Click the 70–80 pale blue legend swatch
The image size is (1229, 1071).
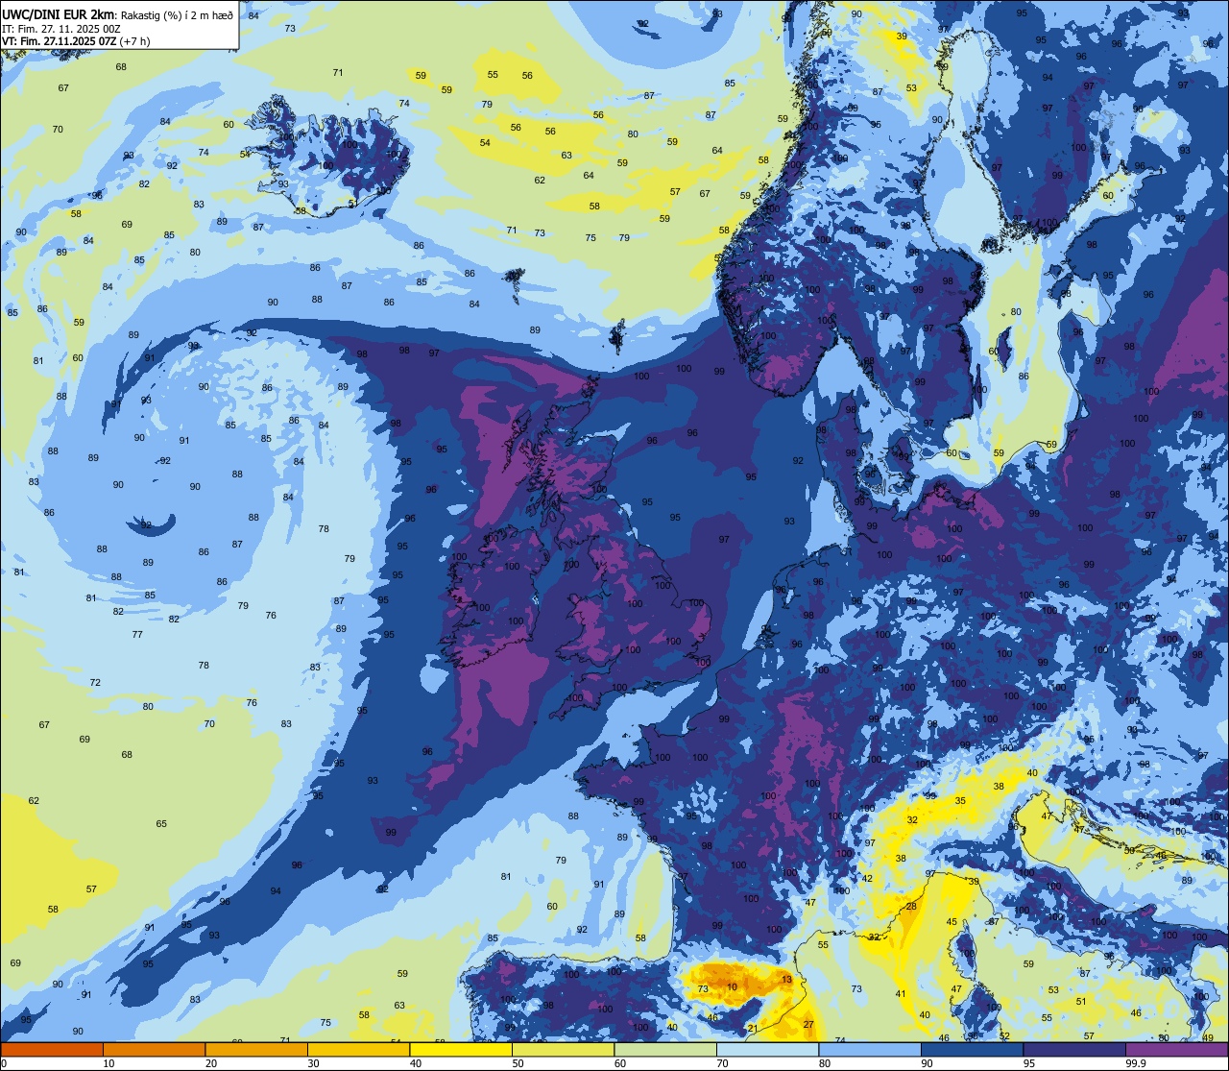point(768,1049)
